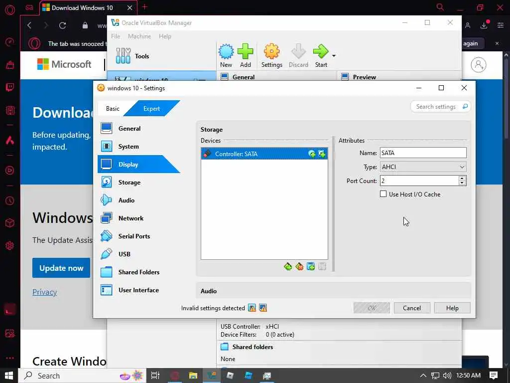
Task: Click the controller Name input field
Action: point(423,153)
